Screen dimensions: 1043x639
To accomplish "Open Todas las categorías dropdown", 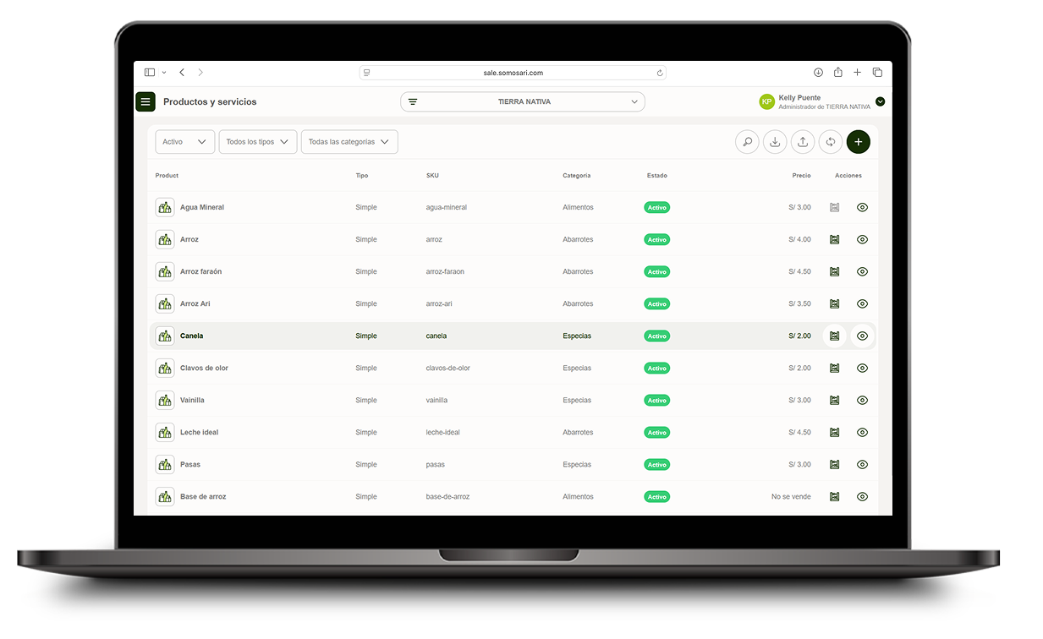I will click(349, 142).
